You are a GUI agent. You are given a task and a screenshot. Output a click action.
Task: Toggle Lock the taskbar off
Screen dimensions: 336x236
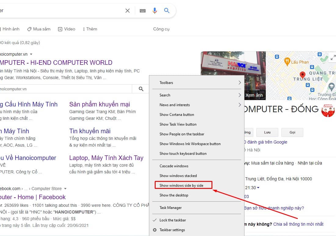click(x=173, y=220)
